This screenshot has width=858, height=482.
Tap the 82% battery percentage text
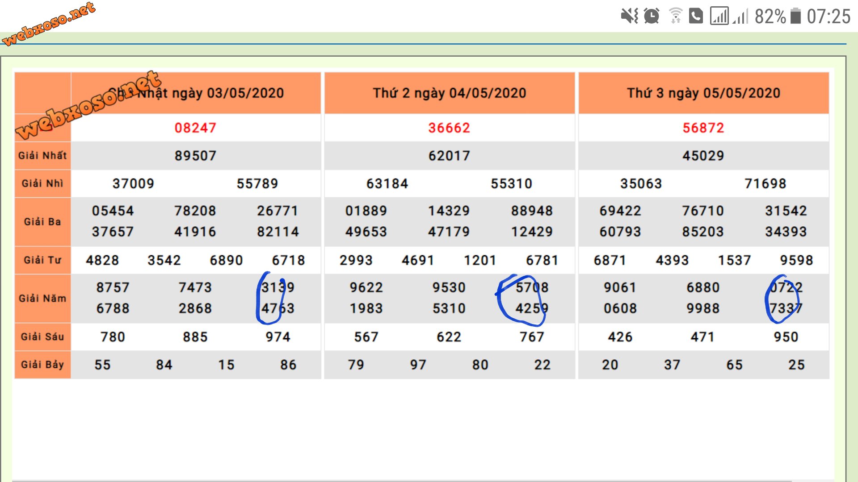click(x=770, y=17)
